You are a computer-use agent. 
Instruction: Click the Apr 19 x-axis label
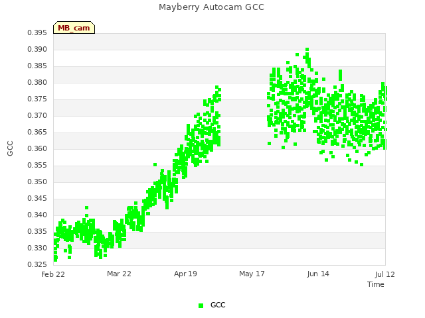(185, 274)
